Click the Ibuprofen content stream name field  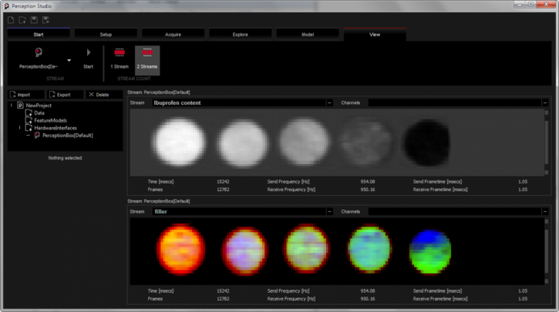click(239, 103)
